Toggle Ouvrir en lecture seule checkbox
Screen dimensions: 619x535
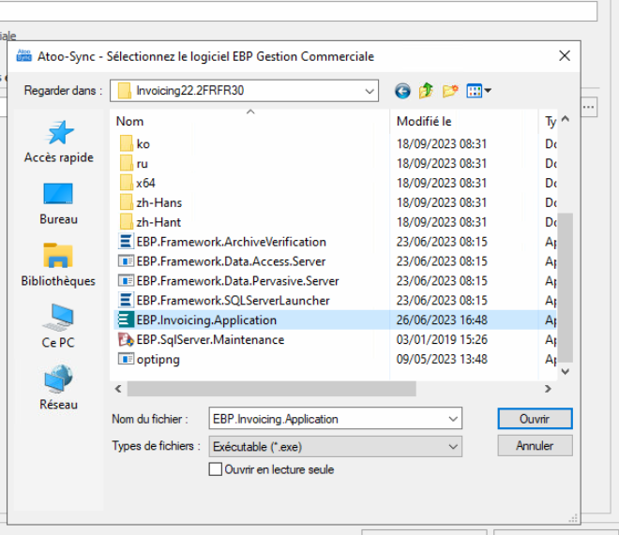pos(215,469)
